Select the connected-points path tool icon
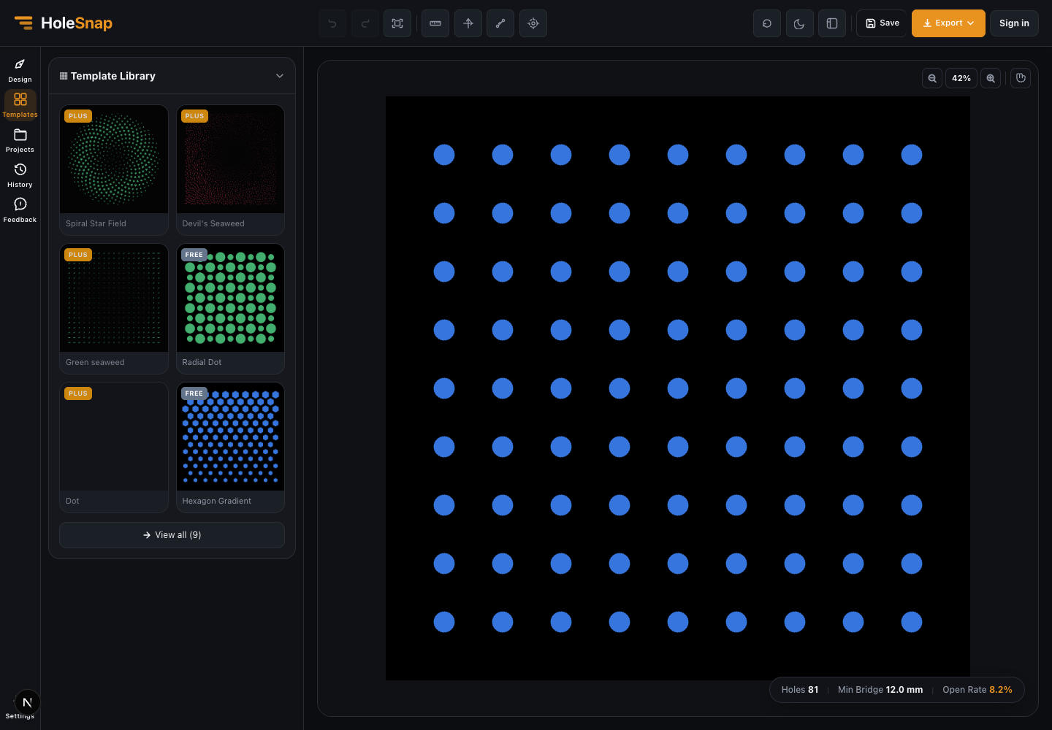Image resolution: width=1052 pixels, height=730 pixels. [500, 23]
